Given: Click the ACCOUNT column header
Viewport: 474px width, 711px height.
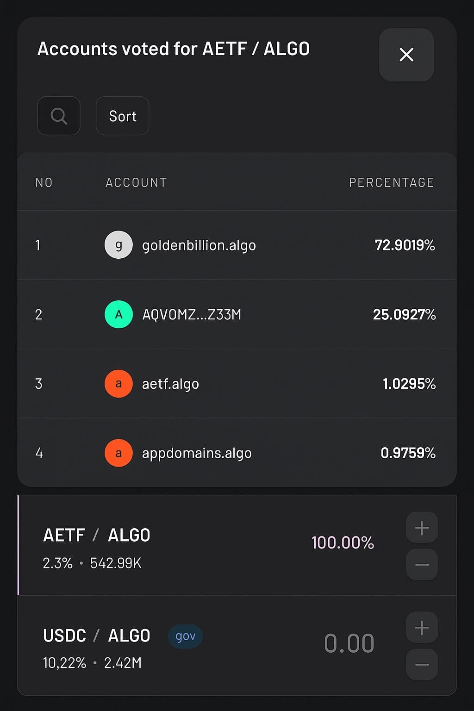Looking at the screenshot, I should pyautogui.click(x=136, y=182).
